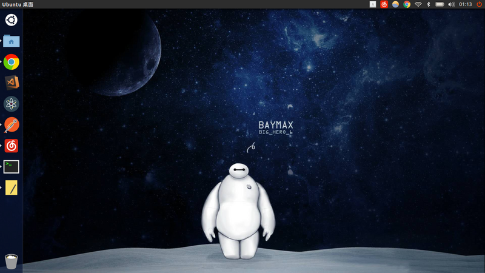
Task: Open the clock showing 01:13
Action: pyautogui.click(x=465, y=4)
